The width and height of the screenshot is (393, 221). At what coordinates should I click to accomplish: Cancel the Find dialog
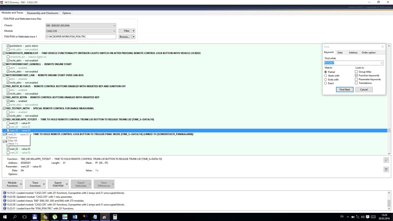click(364, 90)
